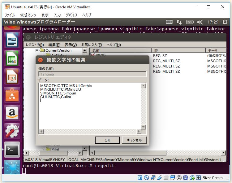Click the VirtualBox optical disc status icon
The width and height of the screenshot is (232, 183).
tap(147, 177)
